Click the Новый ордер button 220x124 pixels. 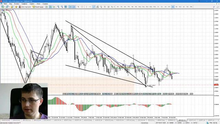38,7
